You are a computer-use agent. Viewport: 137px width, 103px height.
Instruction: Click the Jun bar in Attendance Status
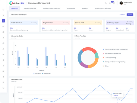point(65,60)
